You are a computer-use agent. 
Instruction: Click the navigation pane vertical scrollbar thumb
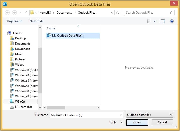point(40,70)
